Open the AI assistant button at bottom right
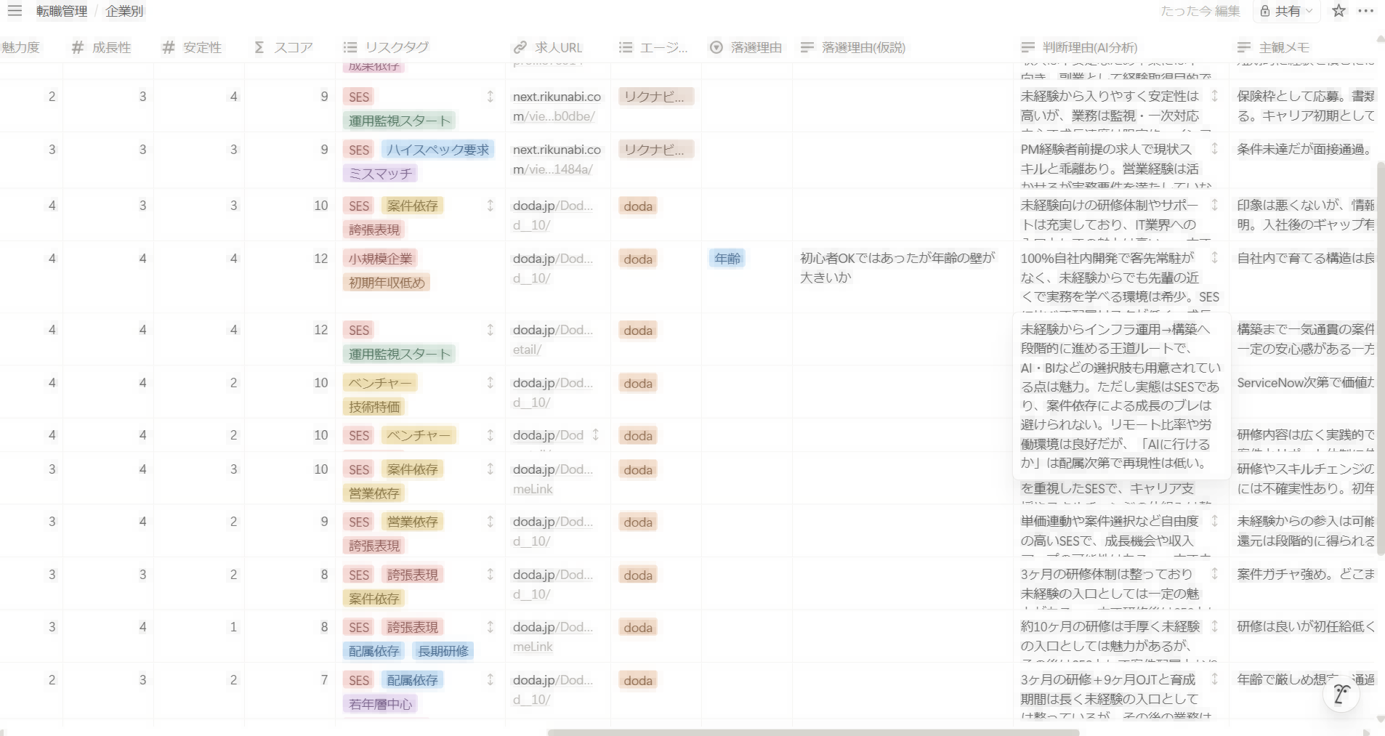The height and width of the screenshot is (736, 1385). coord(1341,694)
